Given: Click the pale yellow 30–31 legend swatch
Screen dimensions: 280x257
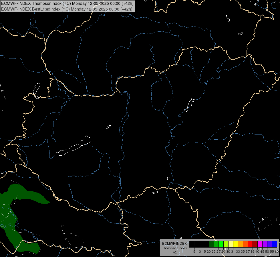Looking at the screenshot, I should 231,244.
